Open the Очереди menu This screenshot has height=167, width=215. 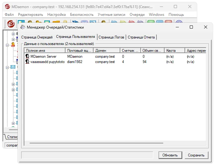tap(137, 15)
